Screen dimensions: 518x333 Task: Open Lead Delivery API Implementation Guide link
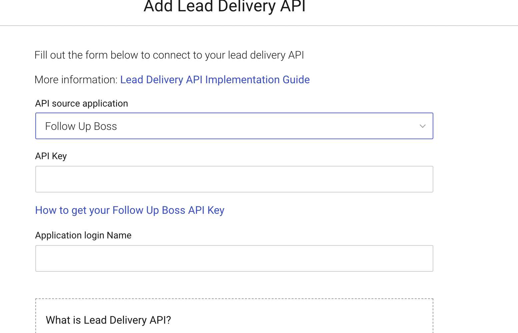tap(215, 80)
